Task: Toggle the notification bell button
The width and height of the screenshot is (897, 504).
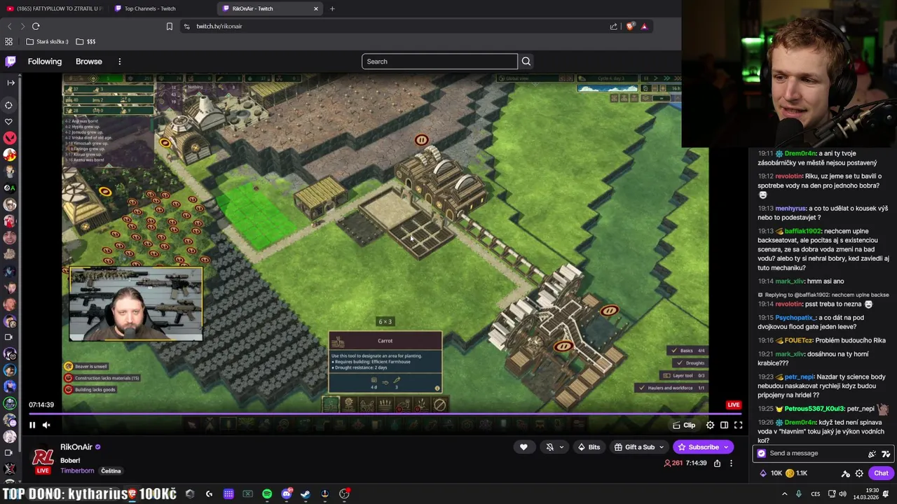Action: (550, 447)
